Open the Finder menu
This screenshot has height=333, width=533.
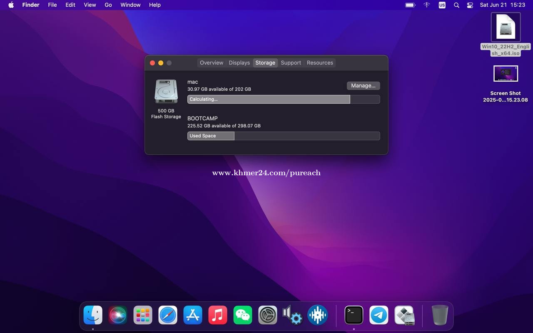(x=31, y=5)
